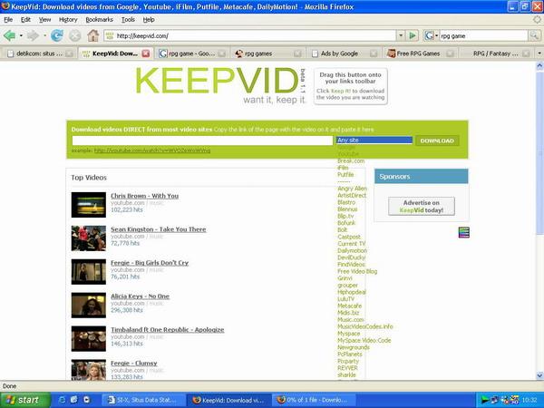This screenshot has height=408, width=544.
Task: Click the page scrollbar up arrow
Action: (539, 66)
